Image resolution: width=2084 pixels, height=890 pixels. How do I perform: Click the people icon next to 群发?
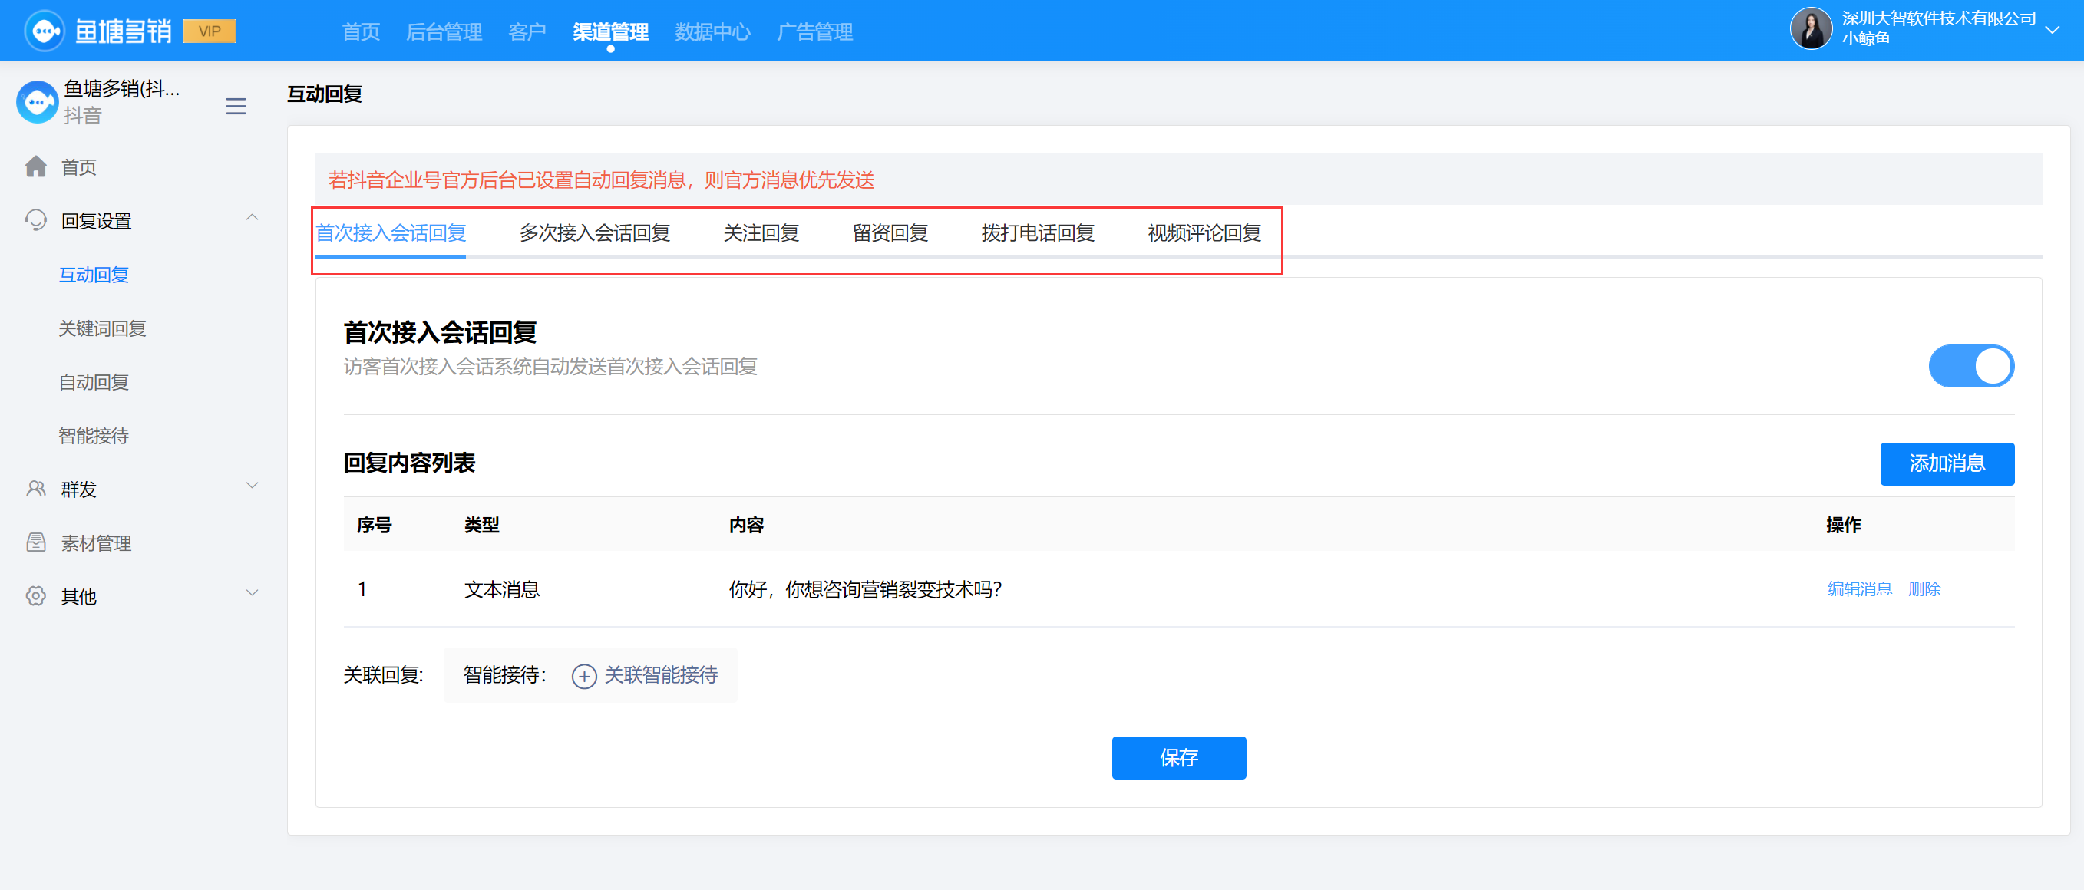tap(35, 488)
